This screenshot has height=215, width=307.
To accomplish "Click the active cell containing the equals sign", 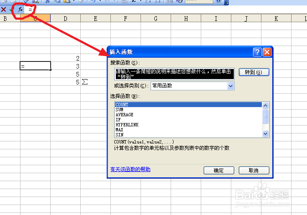I will (35, 66).
